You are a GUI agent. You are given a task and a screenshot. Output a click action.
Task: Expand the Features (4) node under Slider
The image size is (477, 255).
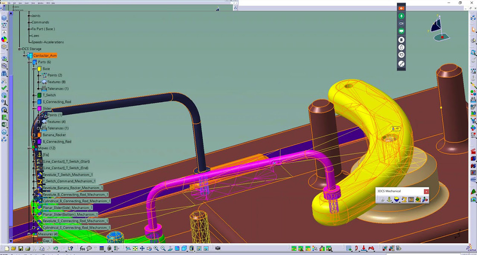pyautogui.click(x=38, y=122)
